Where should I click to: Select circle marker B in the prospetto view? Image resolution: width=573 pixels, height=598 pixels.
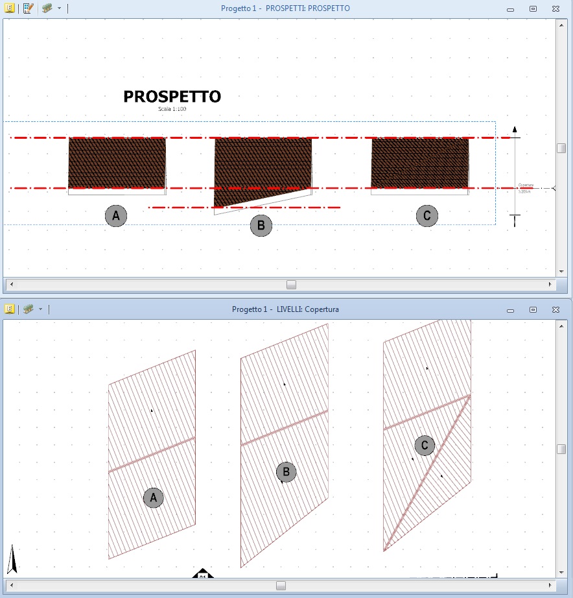point(261,226)
